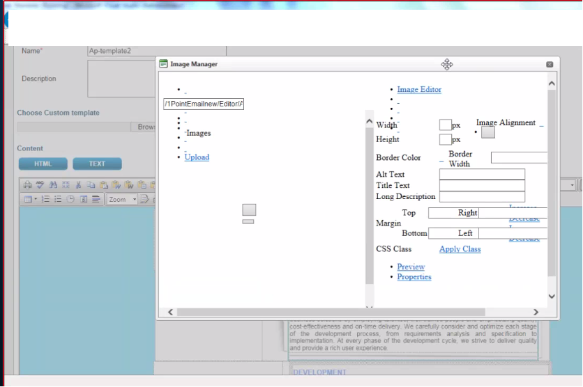Image resolution: width=583 pixels, height=387 pixels.
Task: Open the Insert Table dropdown arrow
Action: [x=36, y=199]
